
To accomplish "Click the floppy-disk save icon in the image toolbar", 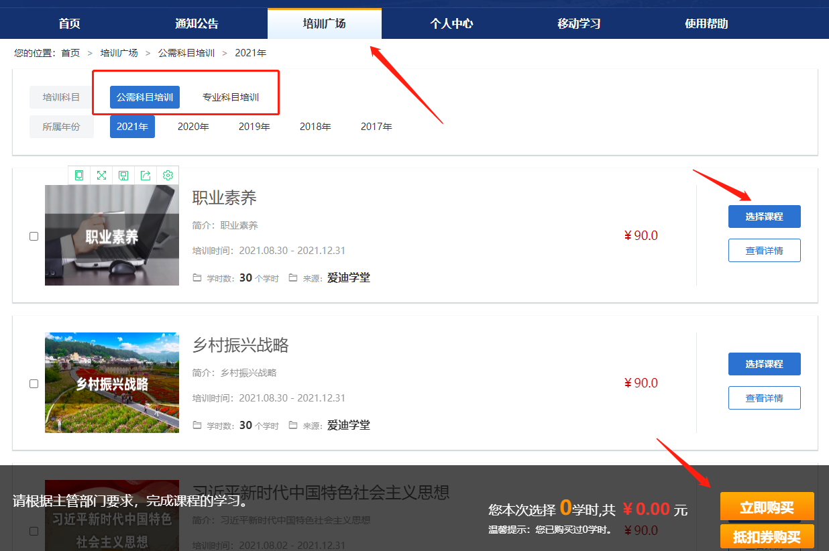I will [x=123, y=175].
